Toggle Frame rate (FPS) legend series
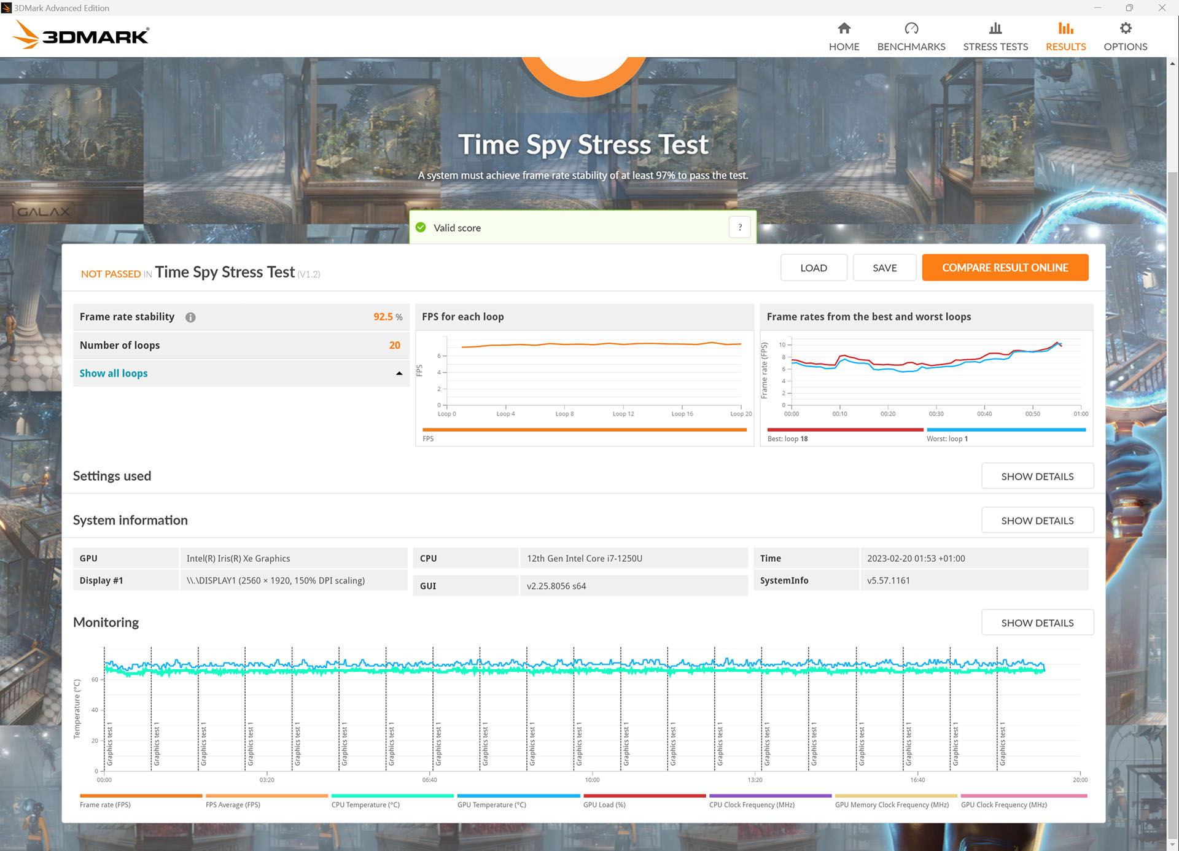Image resolution: width=1179 pixels, height=851 pixels. click(141, 801)
